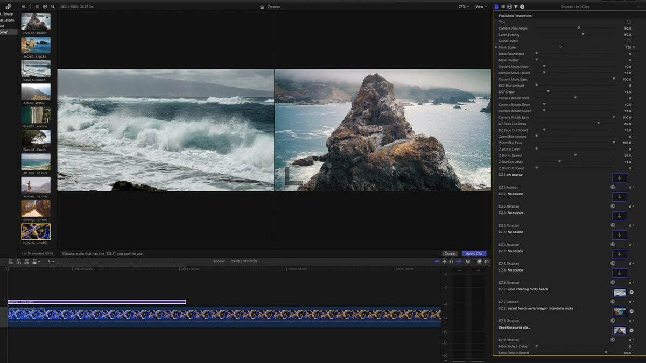This screenshot has width=646, height=363.
Task: Click the DZ.Fade.Out.Delay value 80.0
Action: (628, 124)
